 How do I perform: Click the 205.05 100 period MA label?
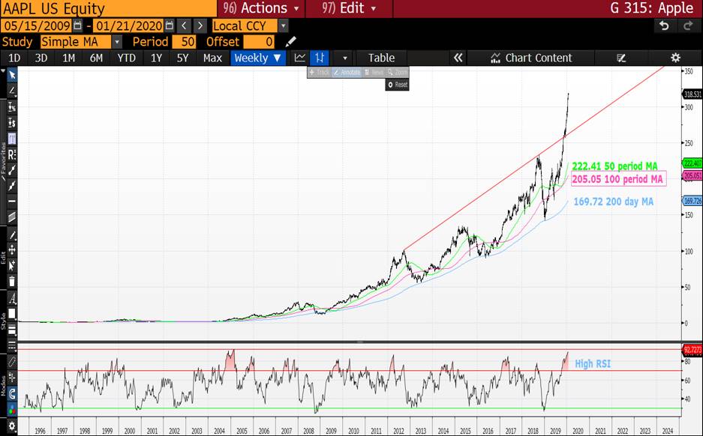(617, 179)
